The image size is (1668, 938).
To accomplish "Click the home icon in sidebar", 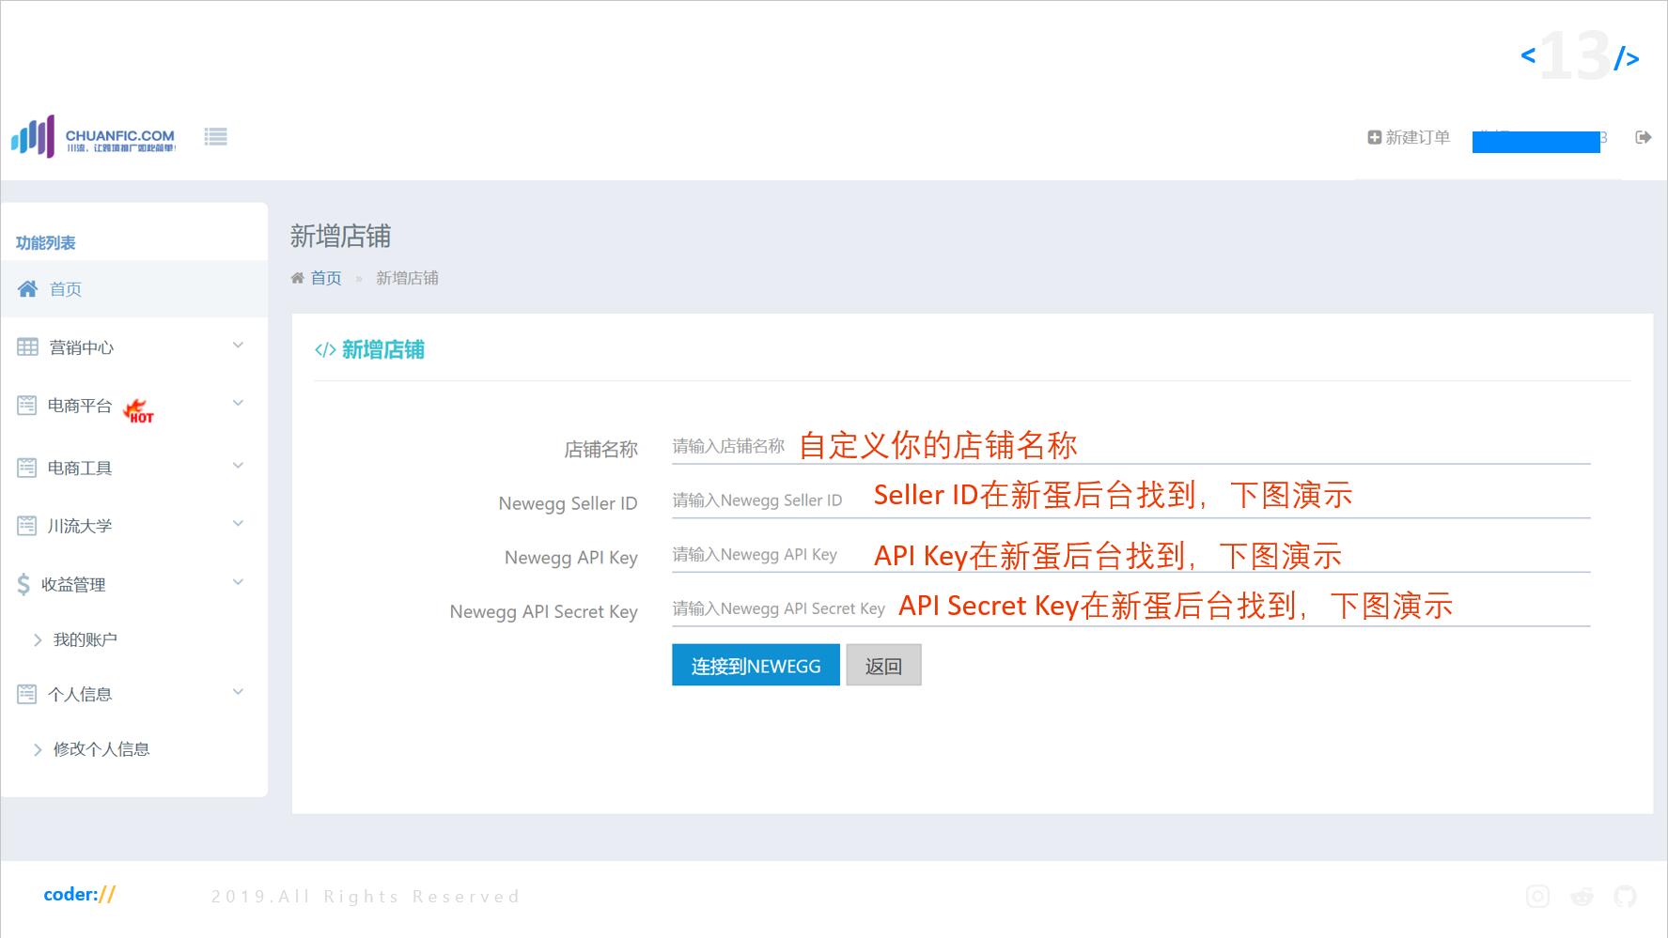I will click(x=28, y=288).
